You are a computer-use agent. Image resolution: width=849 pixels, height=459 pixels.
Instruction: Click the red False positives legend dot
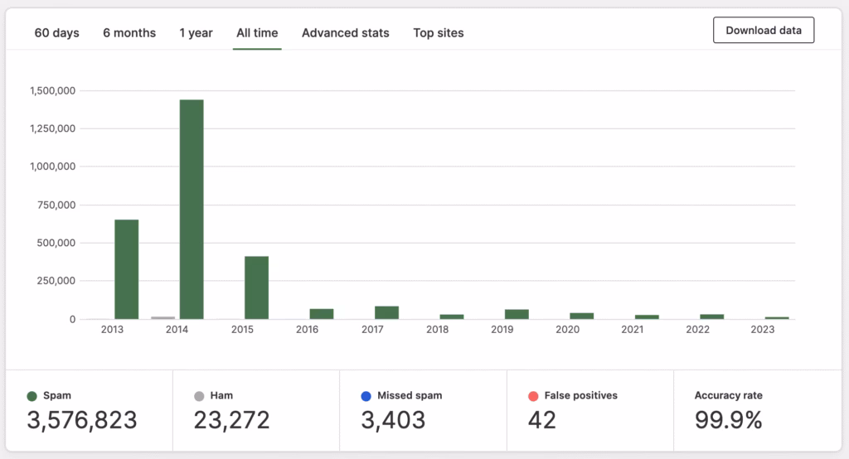click(533, 396)
